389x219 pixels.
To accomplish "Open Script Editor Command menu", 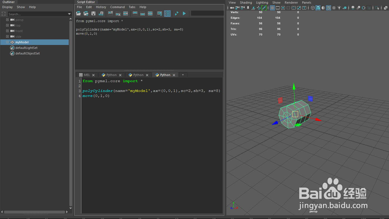I will 117,7.
